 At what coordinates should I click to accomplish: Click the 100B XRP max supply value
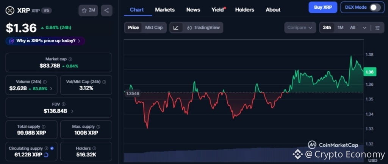coord(86,133)
